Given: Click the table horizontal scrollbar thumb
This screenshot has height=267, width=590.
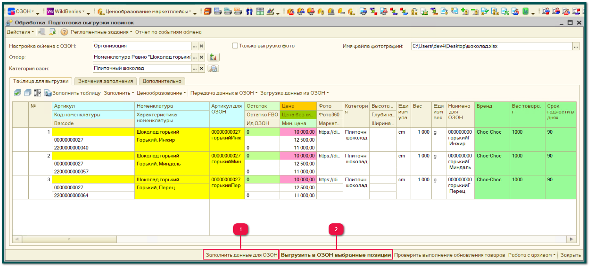Looking at the screenshot, I should [69, 239].
